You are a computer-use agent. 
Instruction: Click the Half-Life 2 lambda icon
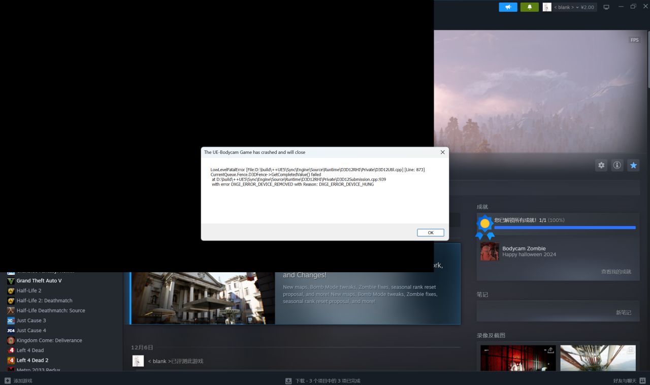(11, 291)
